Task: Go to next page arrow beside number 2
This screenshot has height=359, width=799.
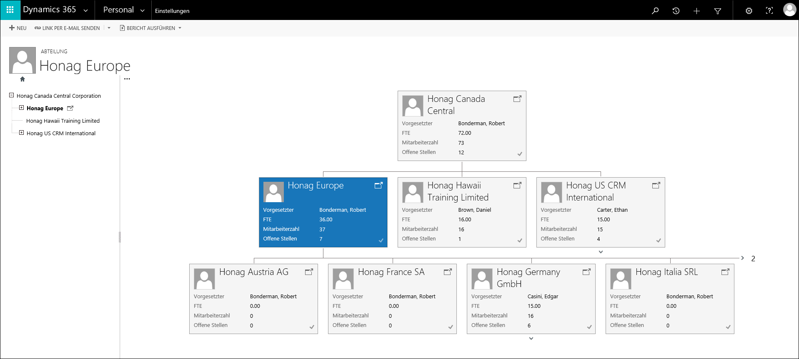Action: tap(742, 258)
